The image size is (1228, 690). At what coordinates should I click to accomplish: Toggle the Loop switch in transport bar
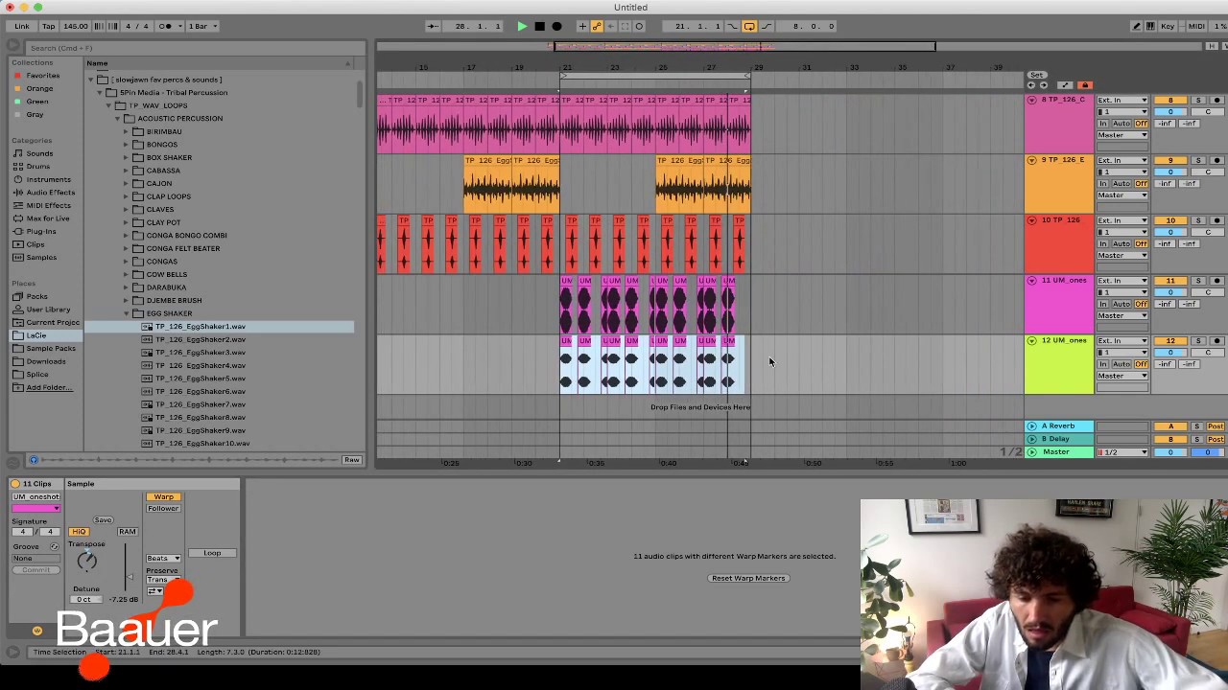749,26
